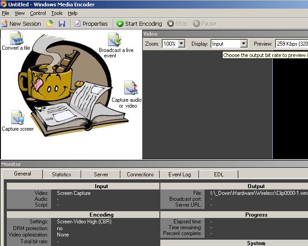Image resolution: width=308 pixels, height=246 pixels.
Task: Switch to the EDL tab
Action: coord(219,175)
